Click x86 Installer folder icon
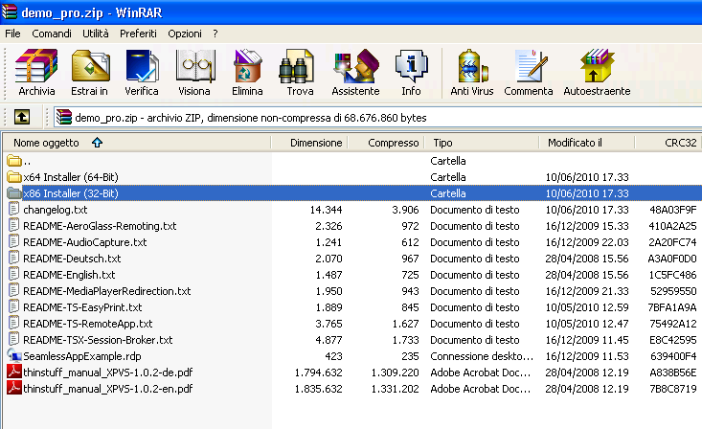 tap(14, 193)
